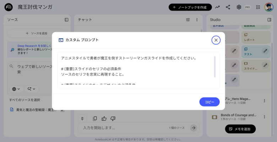Click the コピー button
277x142 pixels.
[x=209, y=102]
